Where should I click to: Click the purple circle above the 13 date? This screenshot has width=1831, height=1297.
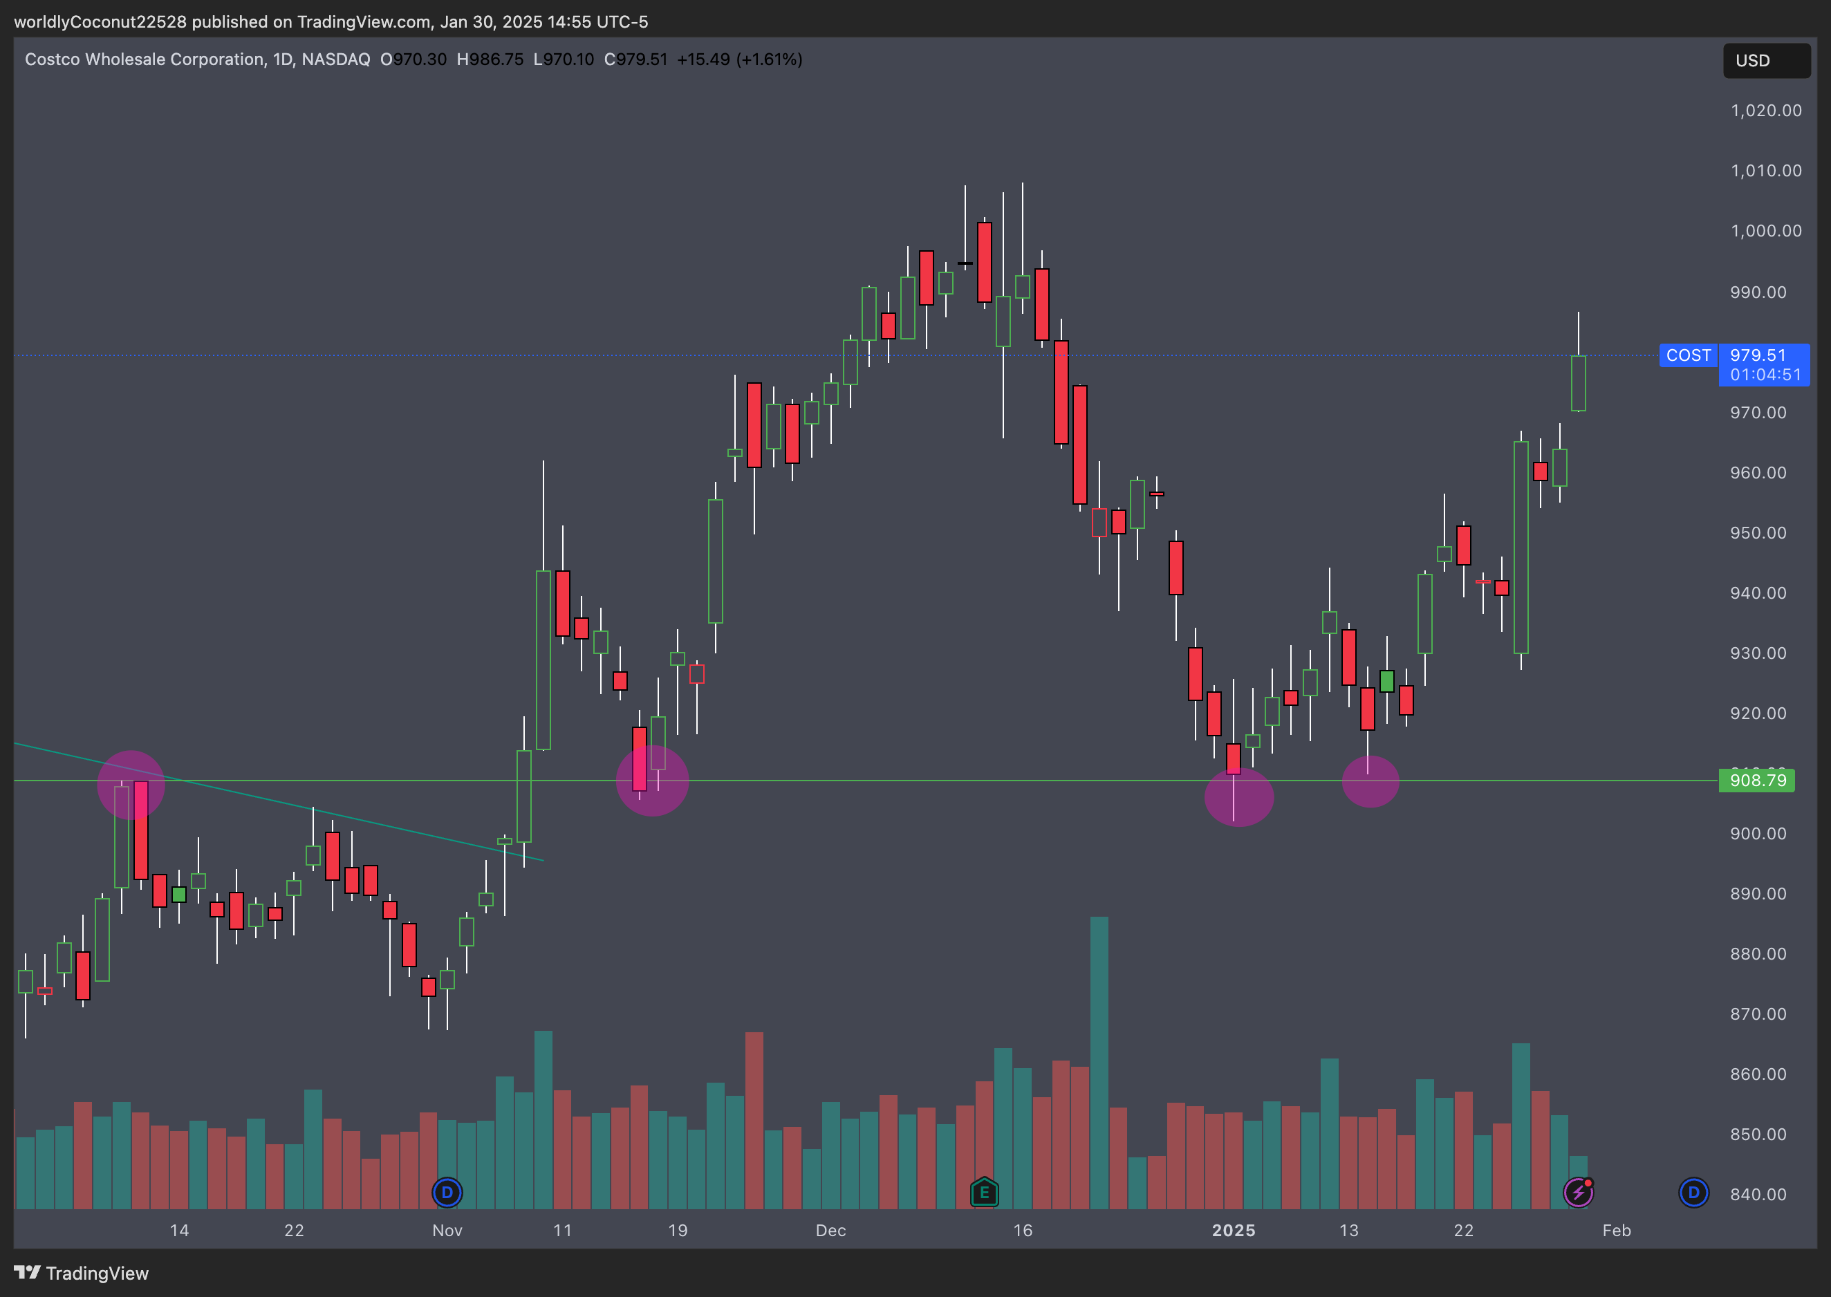1370,781
